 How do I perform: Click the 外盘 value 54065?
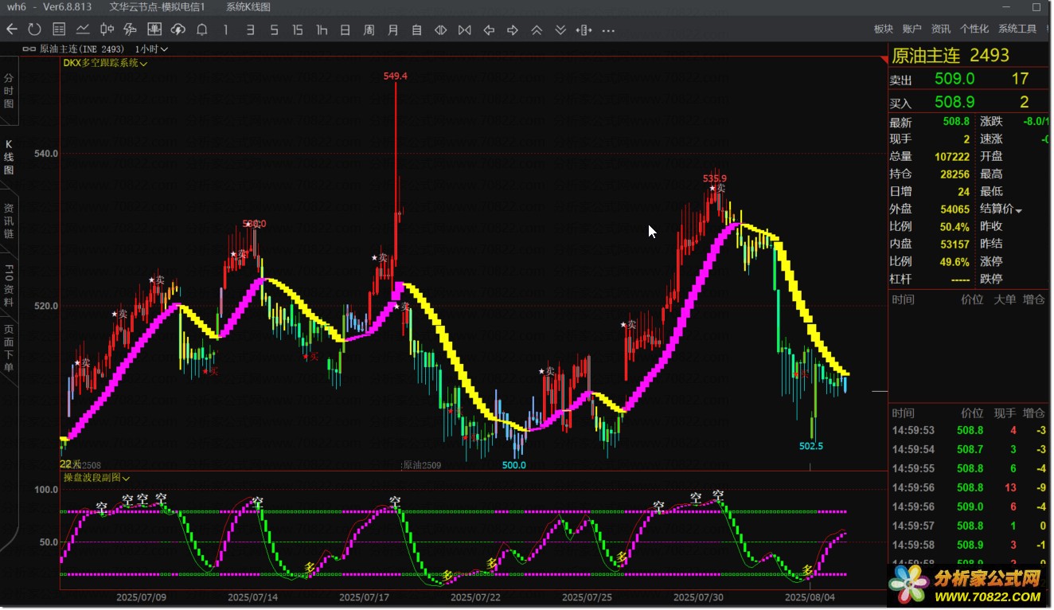(x=955, y=209)
